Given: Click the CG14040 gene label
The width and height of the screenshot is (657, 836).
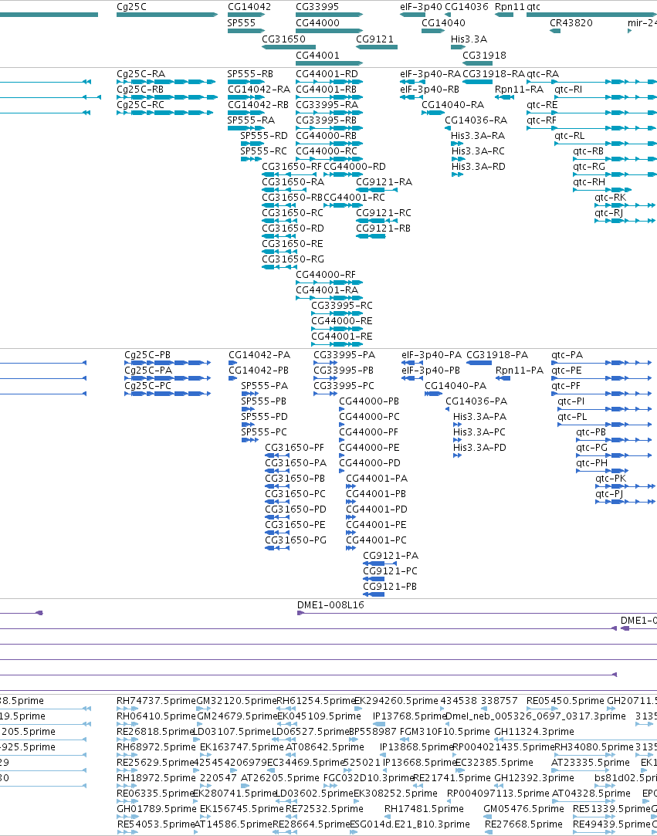Looking at the screenshot, I should click(443, 23).
